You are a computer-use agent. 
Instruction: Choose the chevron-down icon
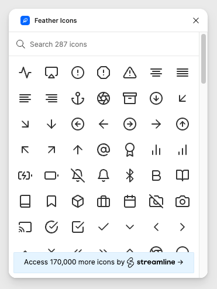[130, 227]
